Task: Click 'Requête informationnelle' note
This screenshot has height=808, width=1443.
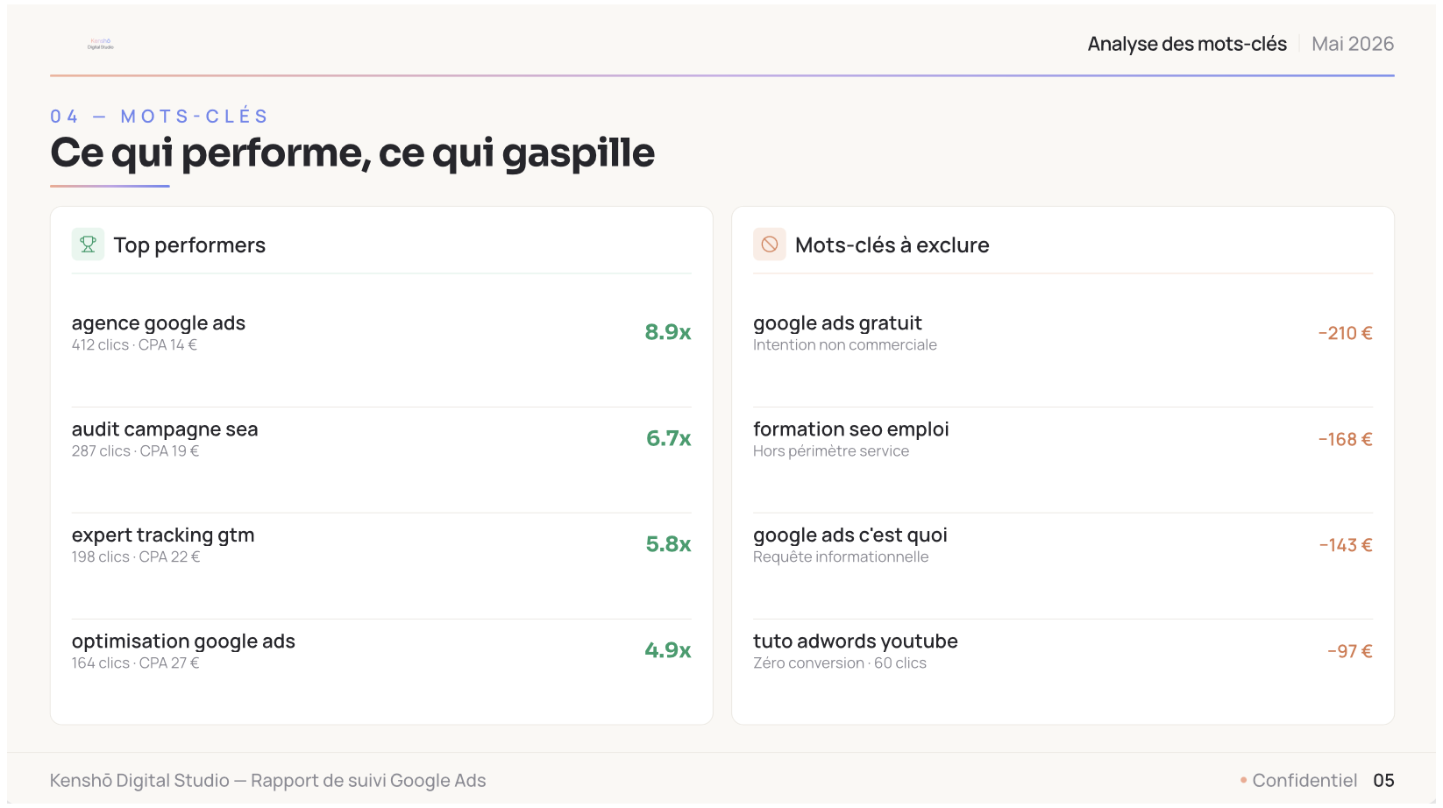Action: click(841, 557)
